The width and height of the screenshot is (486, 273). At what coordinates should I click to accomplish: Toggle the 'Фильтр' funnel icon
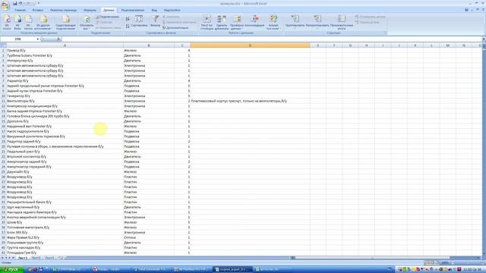(155, 21)
